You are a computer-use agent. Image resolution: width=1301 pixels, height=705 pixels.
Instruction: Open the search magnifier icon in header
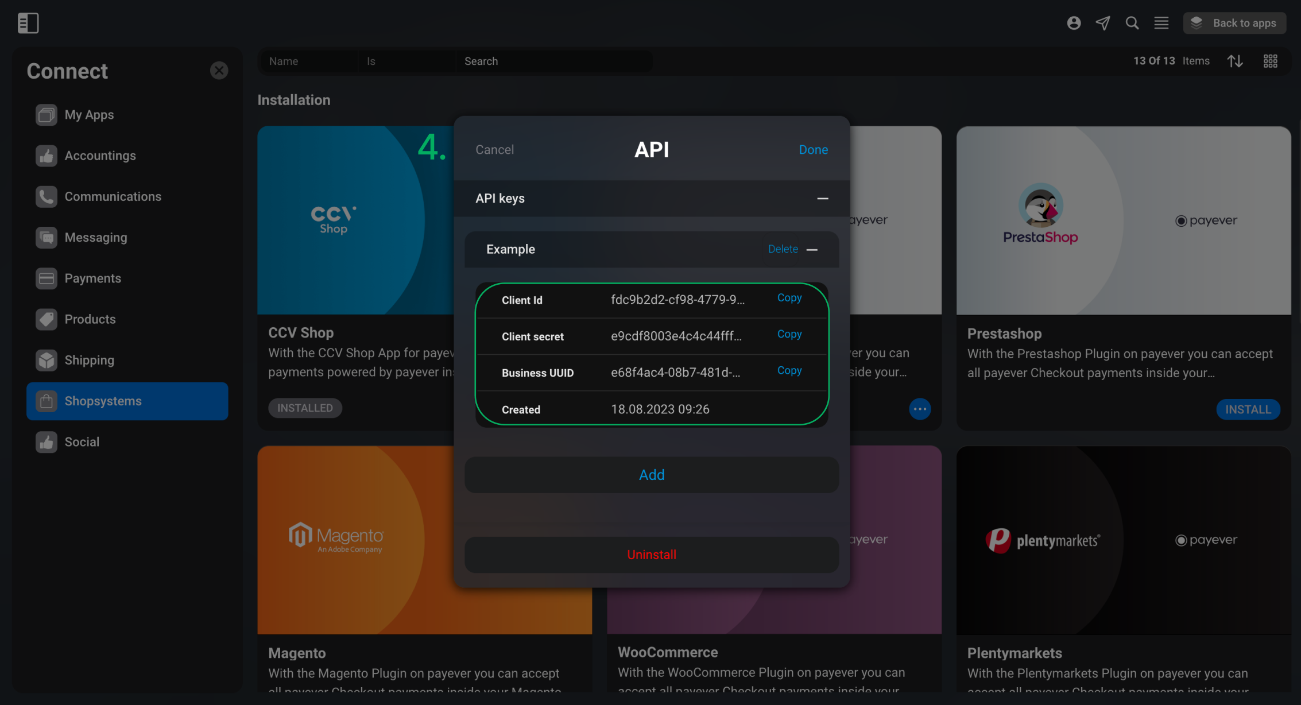[1132, 23]
